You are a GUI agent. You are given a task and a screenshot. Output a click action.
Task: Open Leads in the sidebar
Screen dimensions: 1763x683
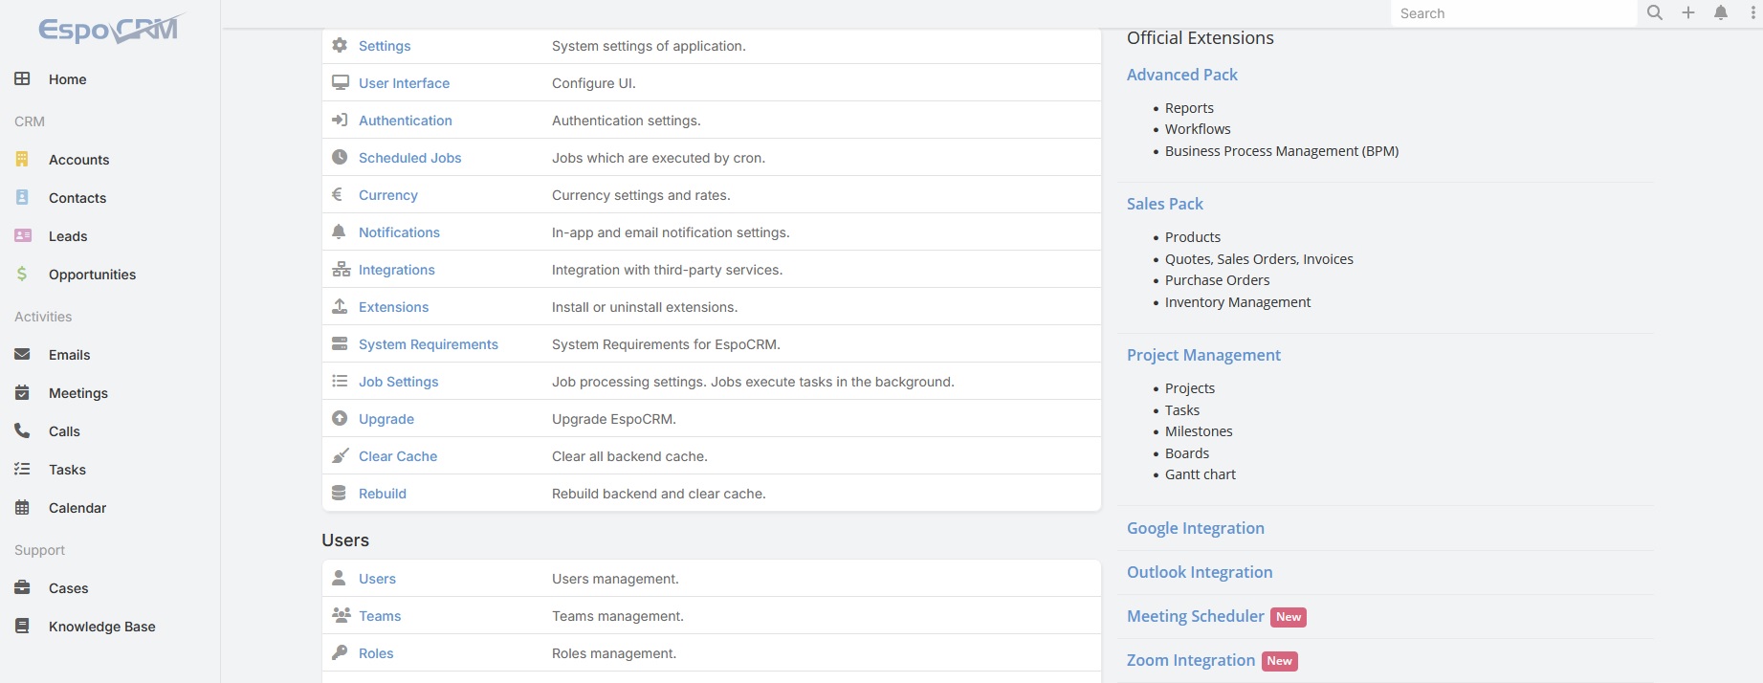point(68,236)
